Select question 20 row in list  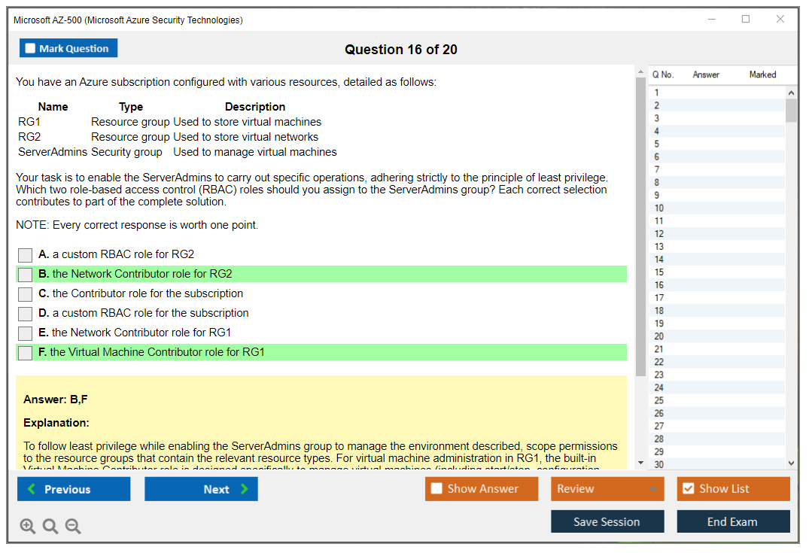tap(659, 336)
